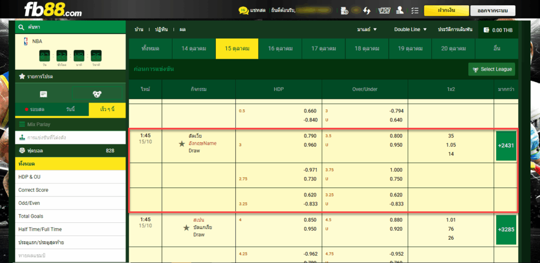This screenshot has height=263, width=540.
Task: Open the Double Line dropdown
Action: 410,30
